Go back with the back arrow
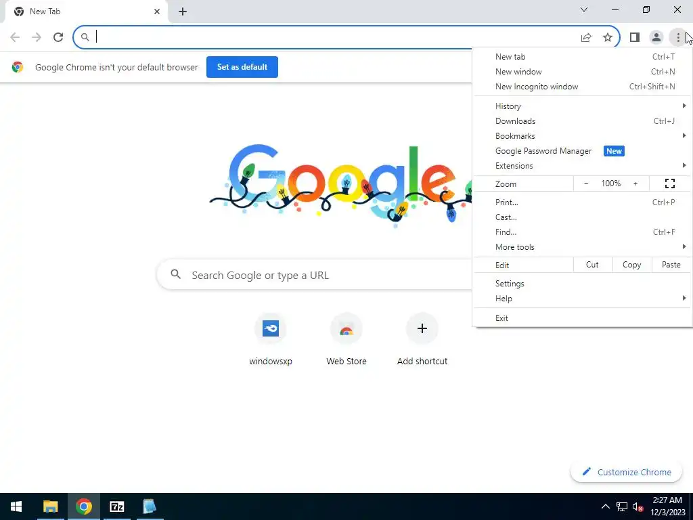Viewport: 693px width, 520px height. pyautogui.click(x=15, y=37)
